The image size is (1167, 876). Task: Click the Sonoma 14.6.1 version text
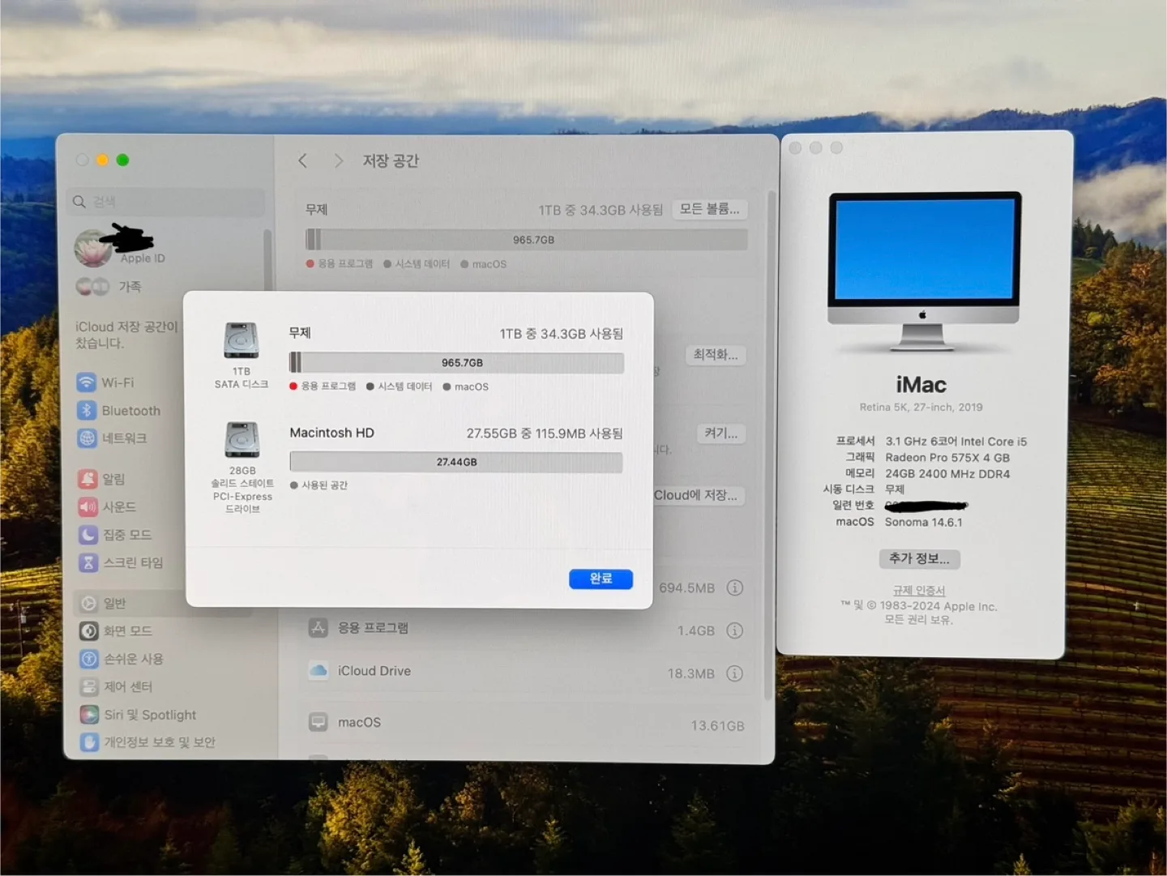pyautogui.click(x=924, y=522)
